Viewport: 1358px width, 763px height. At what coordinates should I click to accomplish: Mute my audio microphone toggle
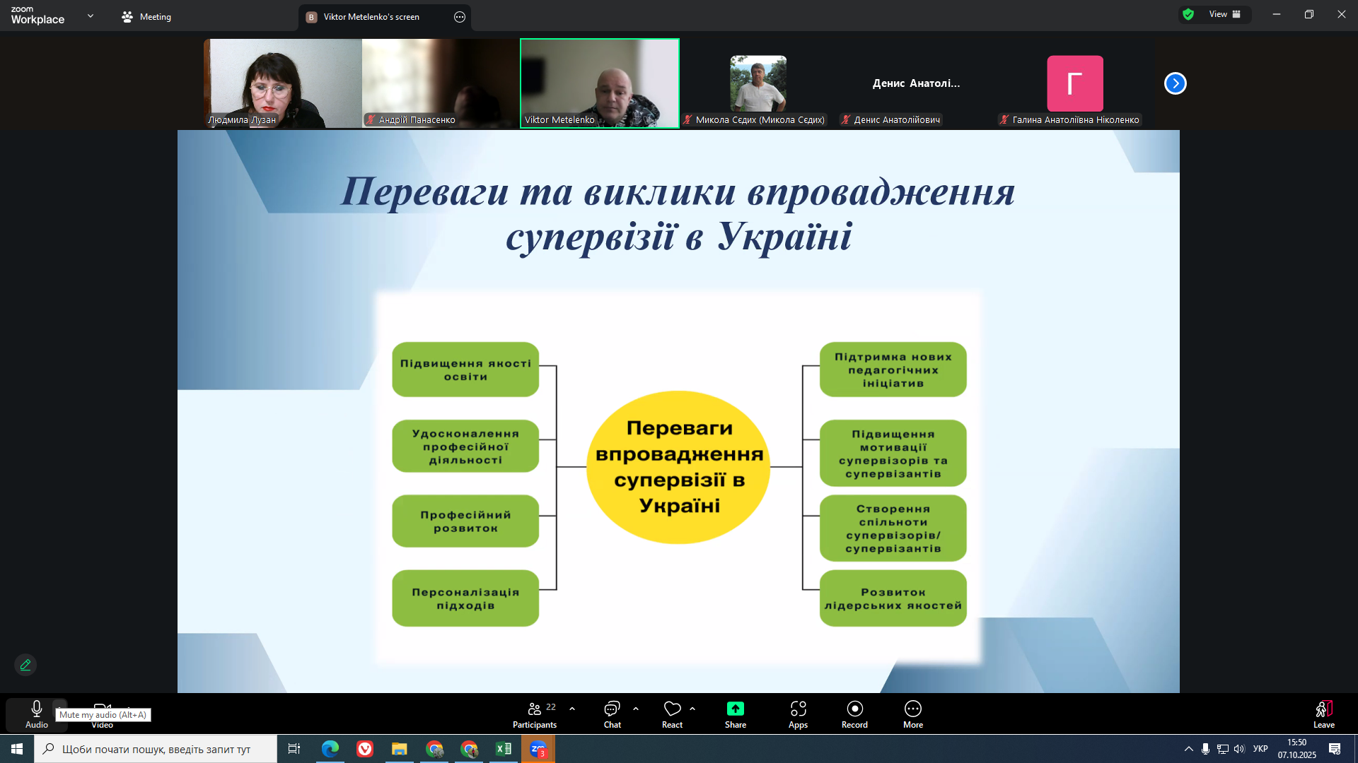point(37,709)
